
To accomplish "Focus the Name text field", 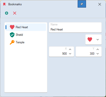I will (75, 27).
